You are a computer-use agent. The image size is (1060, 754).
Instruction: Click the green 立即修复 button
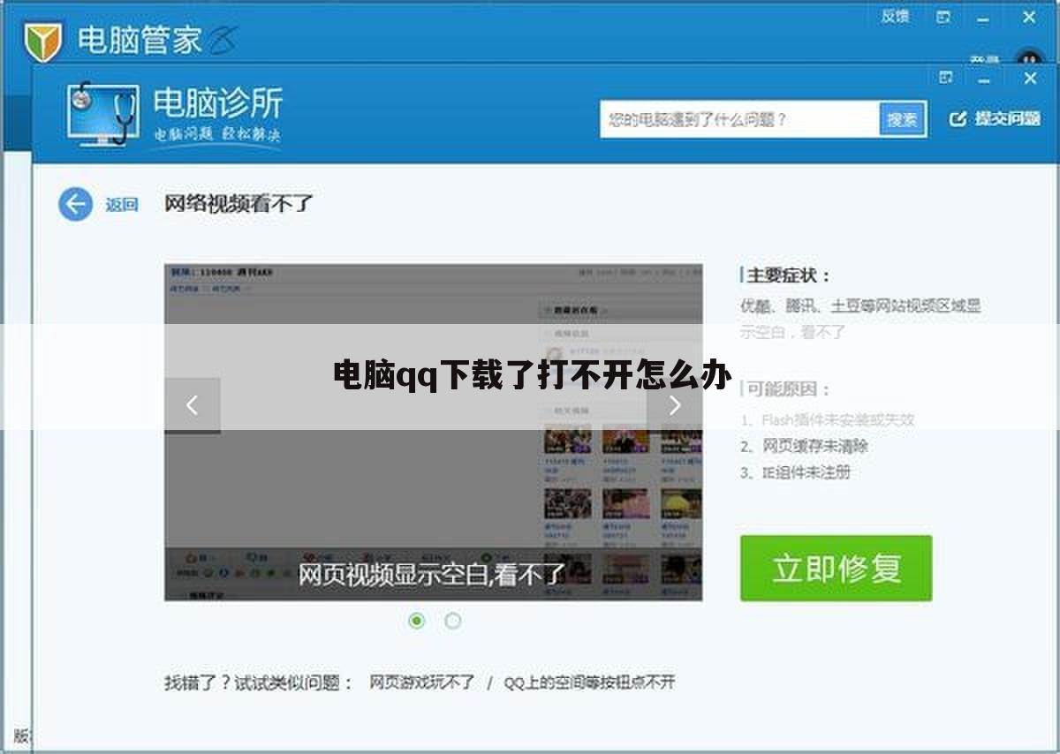[836, 569]
